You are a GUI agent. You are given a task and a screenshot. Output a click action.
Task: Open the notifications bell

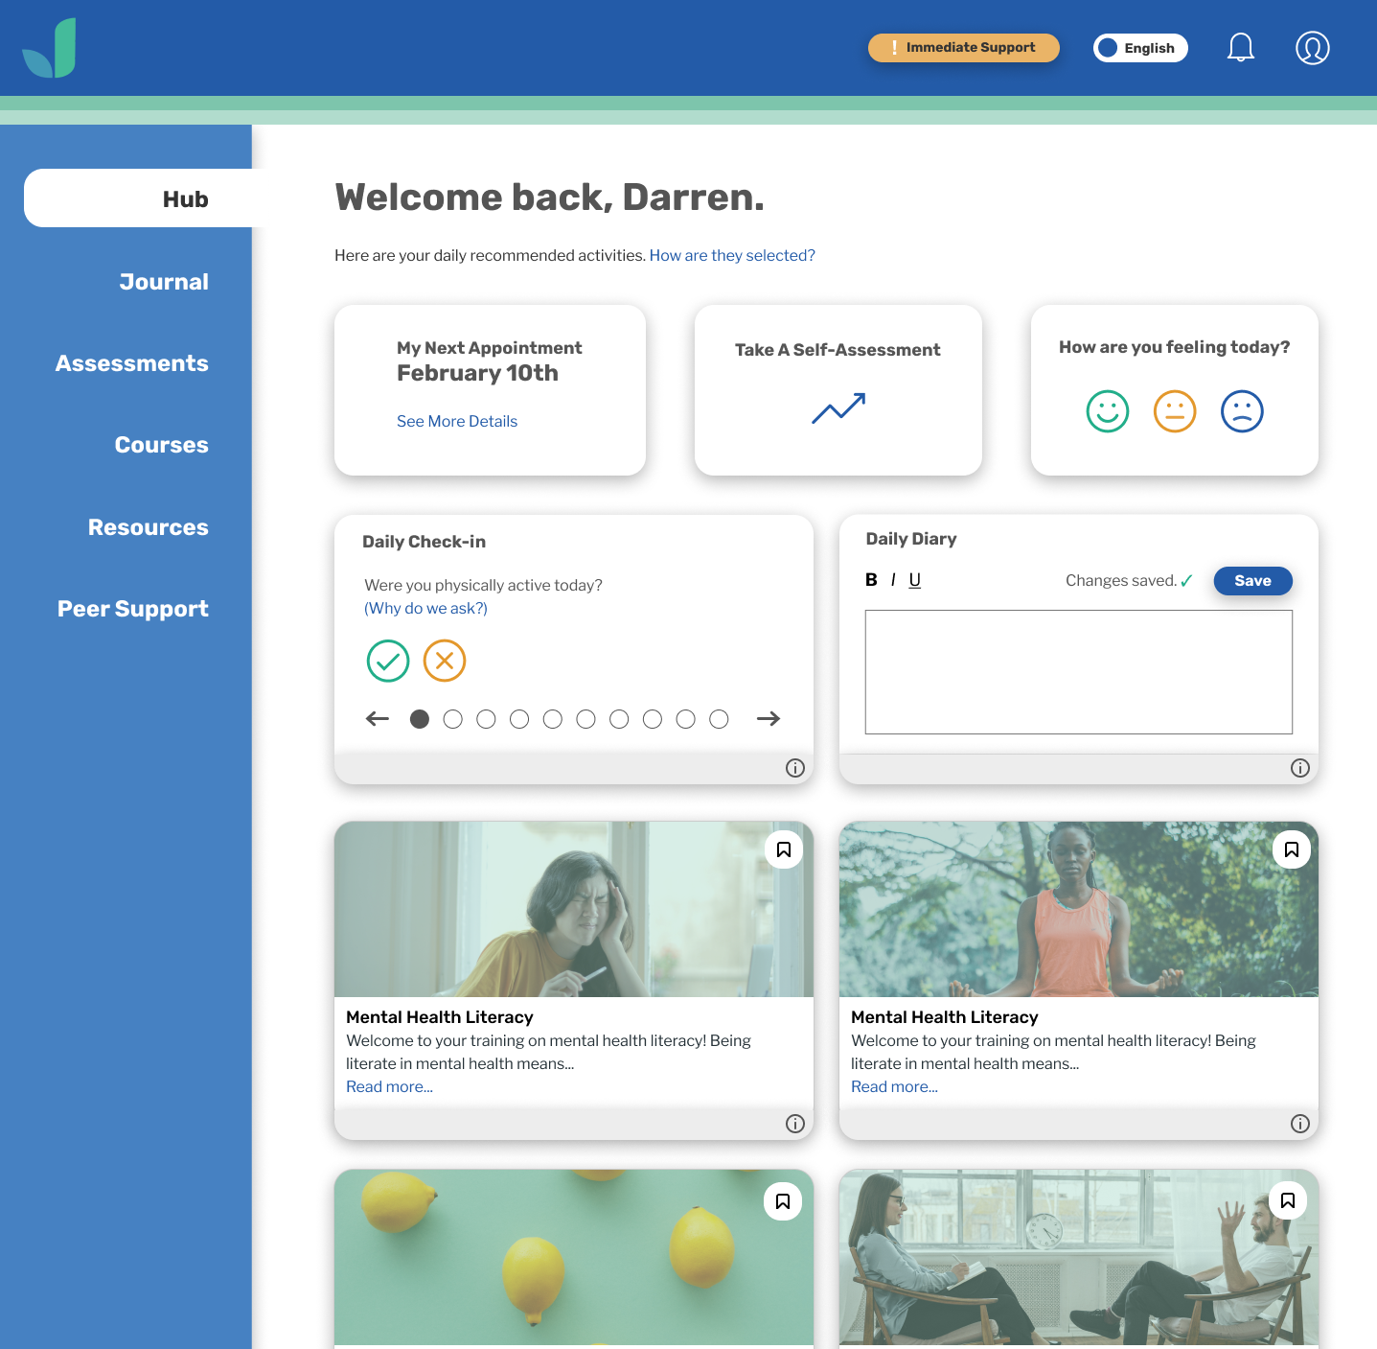coord(1240,47)
